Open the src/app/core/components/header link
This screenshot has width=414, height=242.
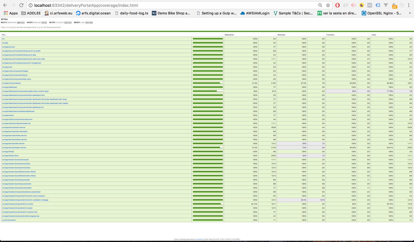tap(15, 71)
